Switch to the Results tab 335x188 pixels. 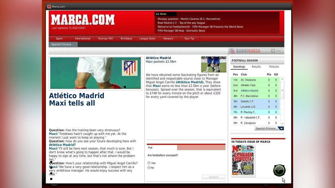(256, 67)
